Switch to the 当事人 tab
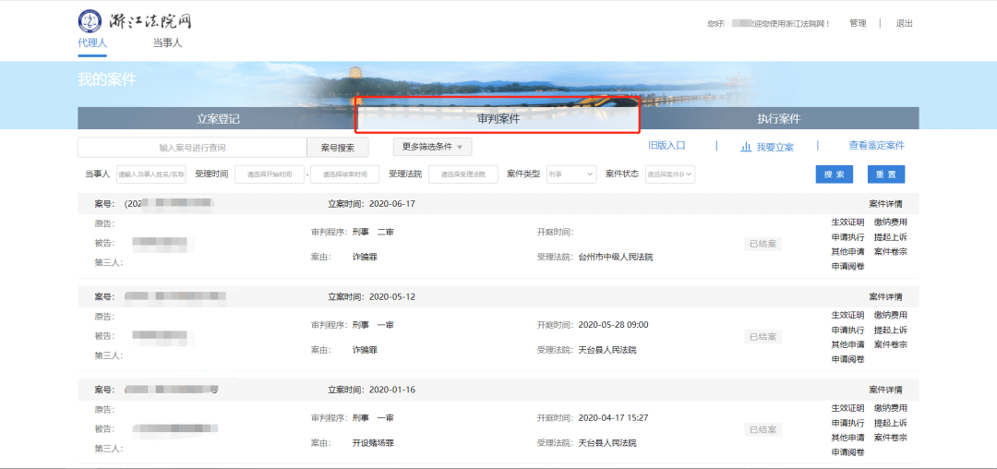Image resolution: width=997 pixels, height=469 pixels. click(x=167, y=43)
